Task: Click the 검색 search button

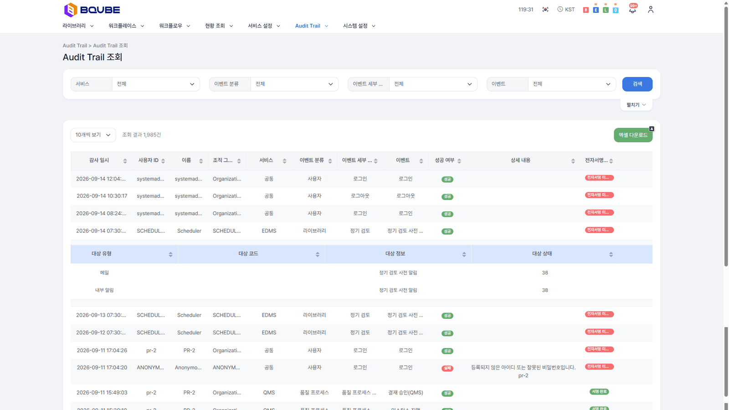Action: pyautogui.click(x=637, y=84)
